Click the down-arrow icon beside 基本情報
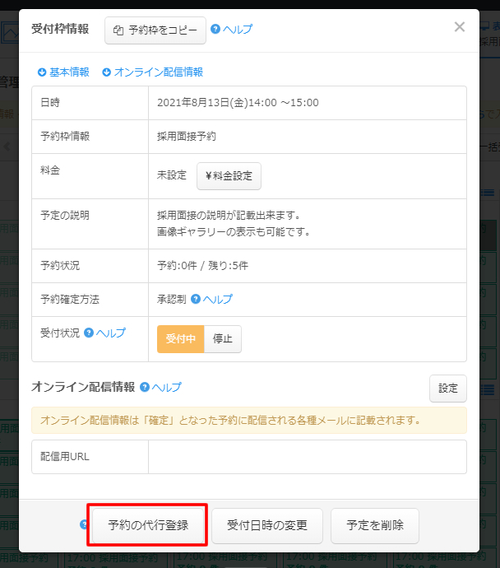 click(42, 72)
